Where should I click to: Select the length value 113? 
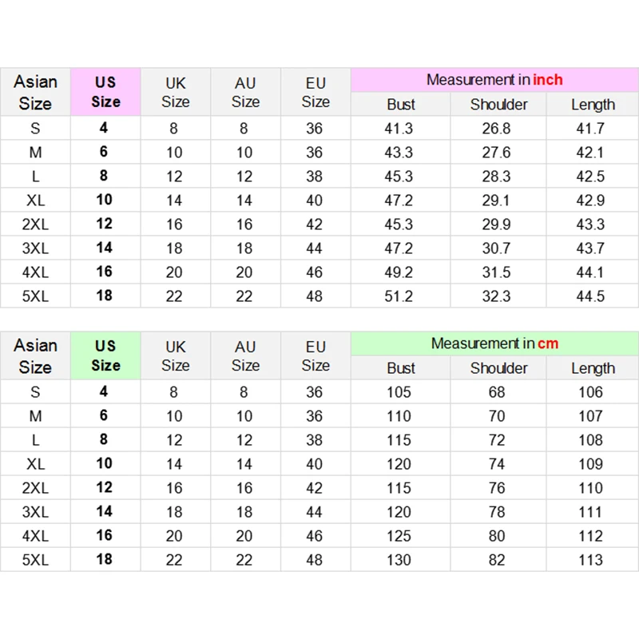[x=590, y=560]
